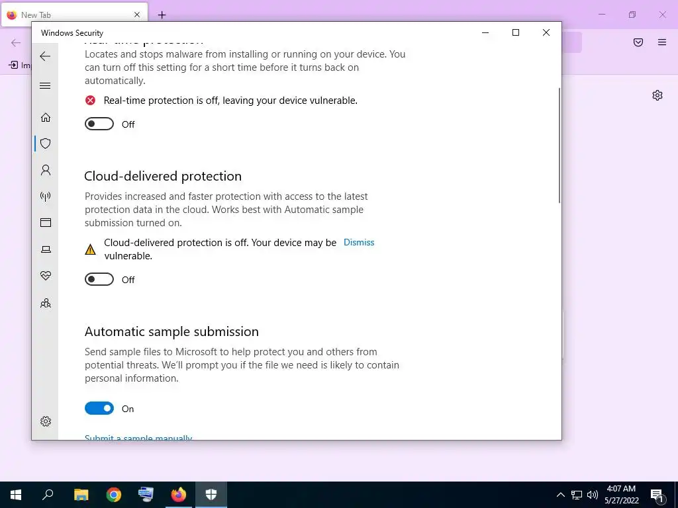Open the Windows Security hamburger menu

coord(45,85)
